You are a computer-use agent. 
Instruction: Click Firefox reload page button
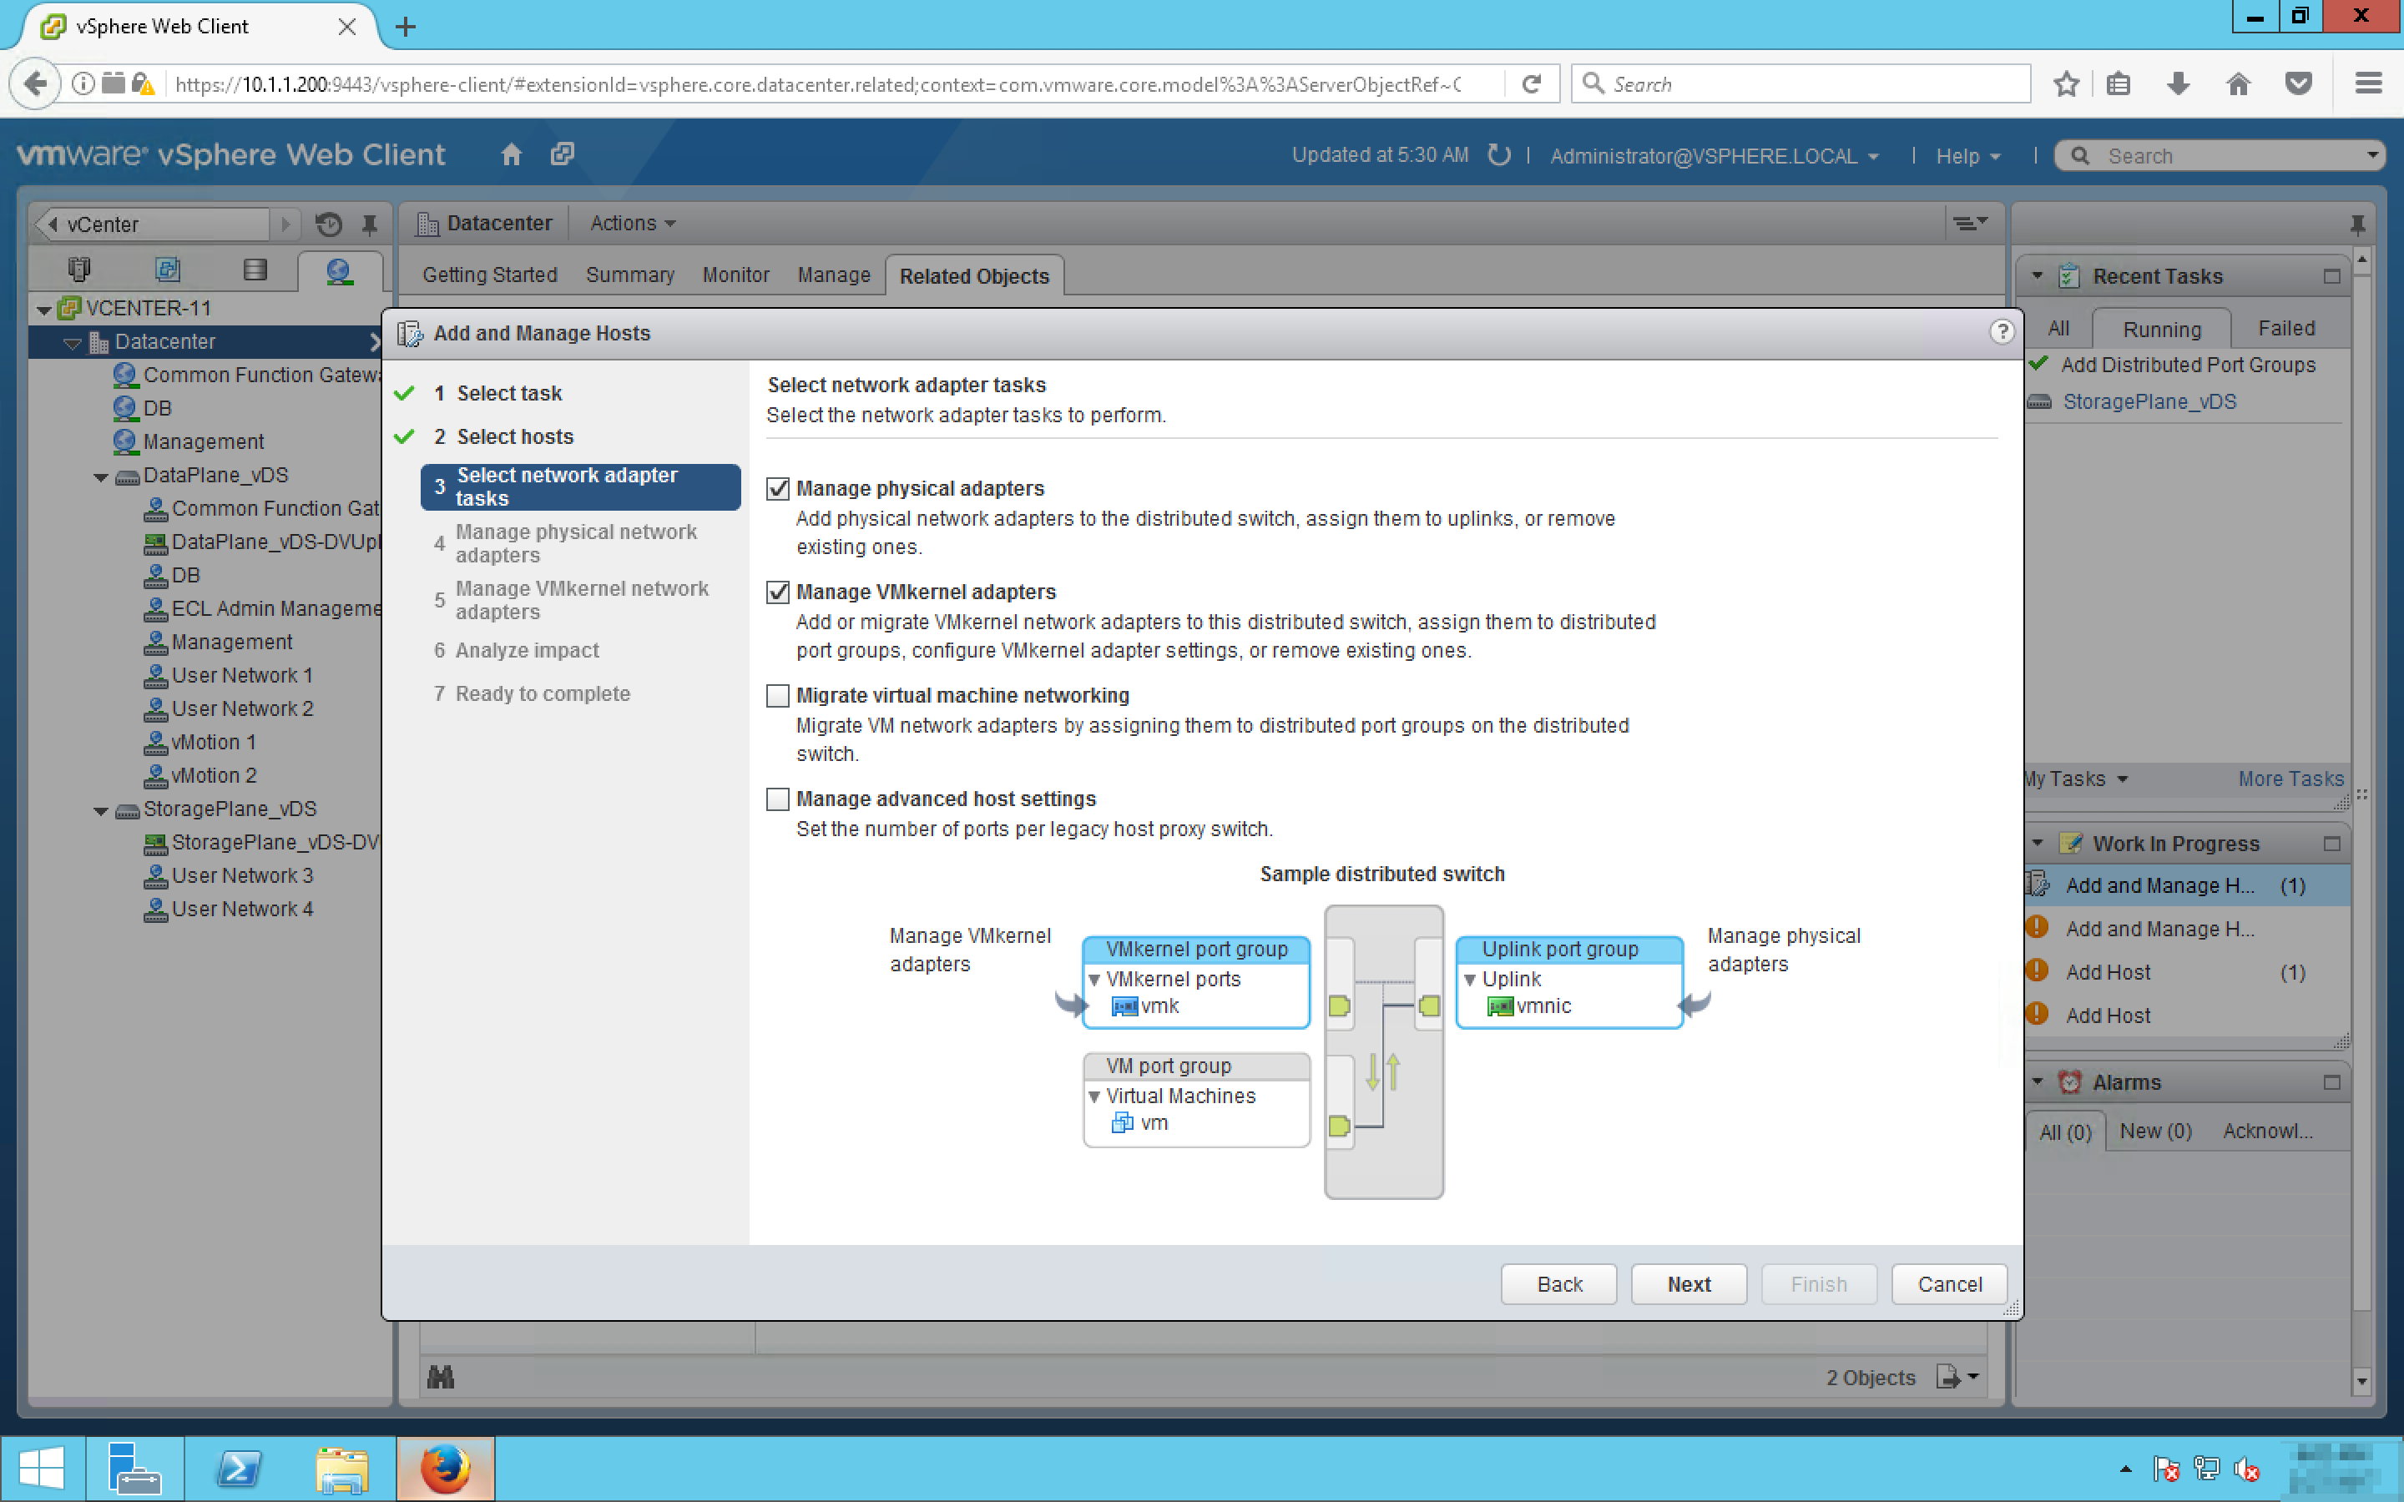tap(1531, 83)
